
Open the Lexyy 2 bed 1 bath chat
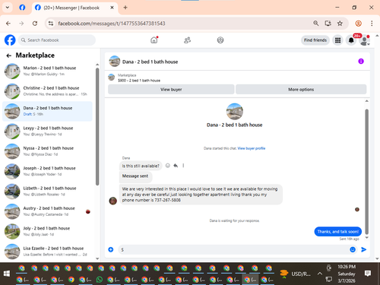pyautogui.click(x=47, y=131)
